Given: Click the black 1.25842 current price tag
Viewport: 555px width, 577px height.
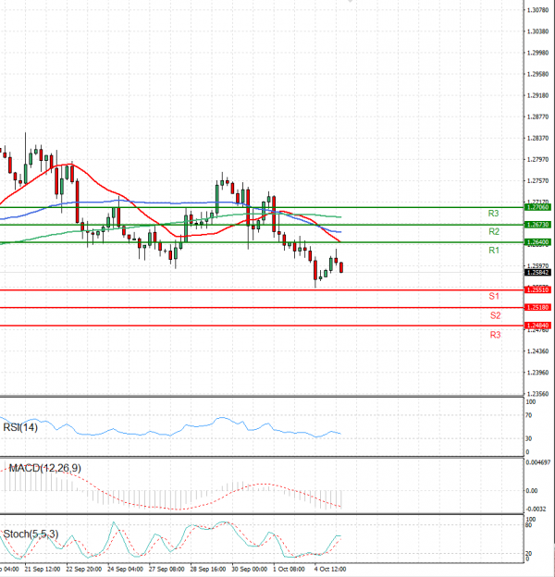Looking at the screenshot, I should point(537,272).
